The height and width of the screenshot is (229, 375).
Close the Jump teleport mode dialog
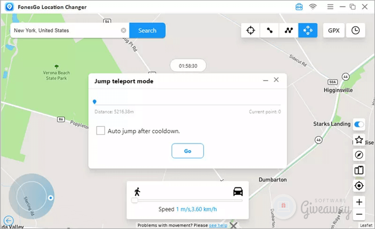tap(276, 80)
